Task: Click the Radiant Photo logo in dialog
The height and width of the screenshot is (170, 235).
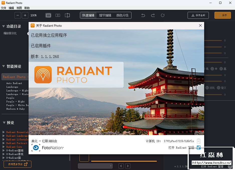Action: coord(73,75)
